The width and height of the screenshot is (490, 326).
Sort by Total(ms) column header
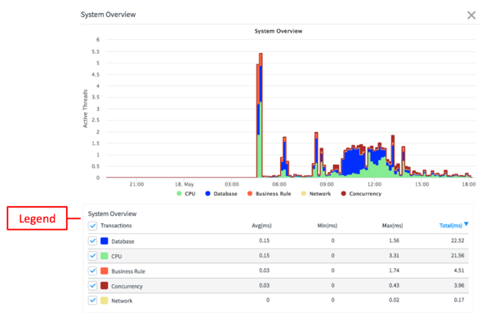(x=451, y=226)
